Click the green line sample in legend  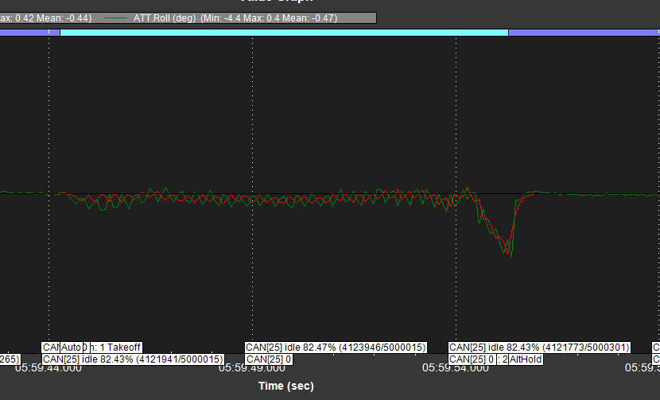point(115,18)
